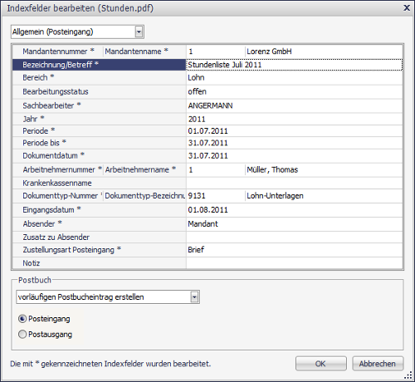
Task: Close the Indexfelder bearbeiten dialog
Action: pos(407,7)
